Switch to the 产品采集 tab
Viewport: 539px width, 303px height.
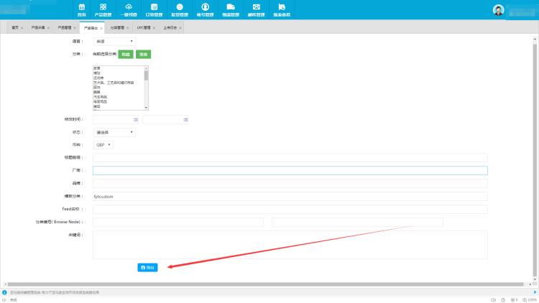[38, 27]
